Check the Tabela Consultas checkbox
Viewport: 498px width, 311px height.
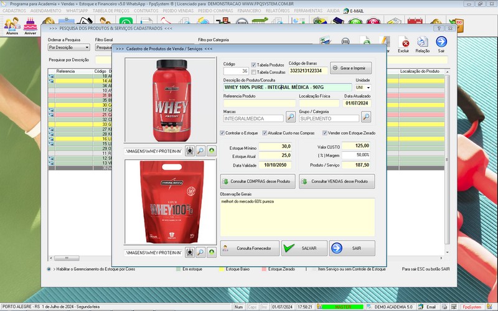pos(253,72)
